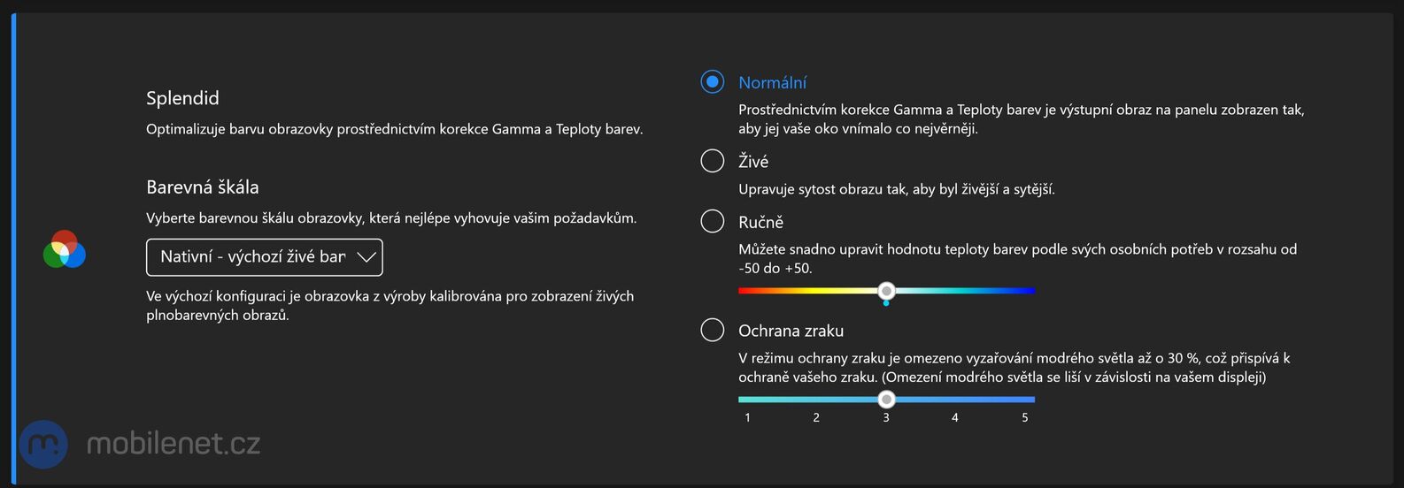Image resolution: width=1404 pixels, height=488 pixels.
Task: Set eye care slider to level 4
Action: [x=955, y=400]
